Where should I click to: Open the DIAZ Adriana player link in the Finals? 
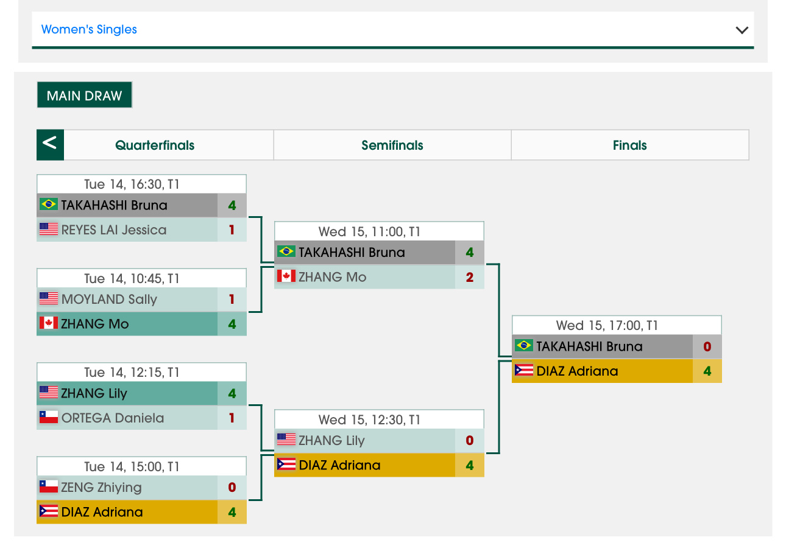577,371
